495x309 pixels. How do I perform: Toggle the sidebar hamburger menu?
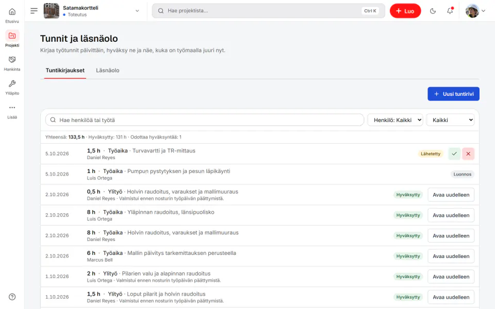coord(34,11)
